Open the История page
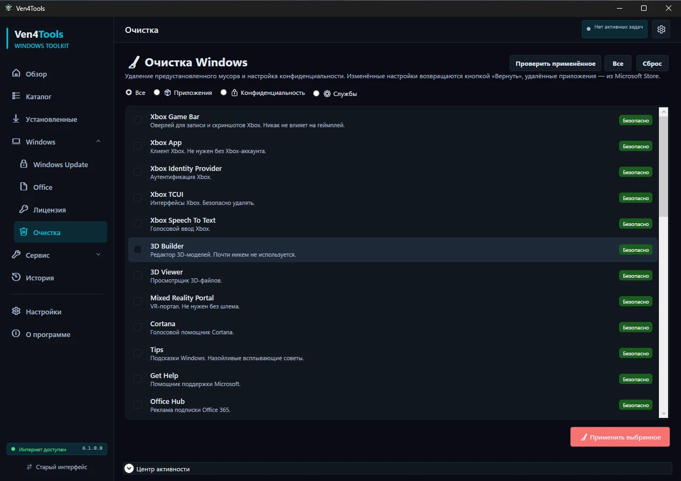Image resolution: width=681 pixels, height=481 pixels. tap(57, 278)
